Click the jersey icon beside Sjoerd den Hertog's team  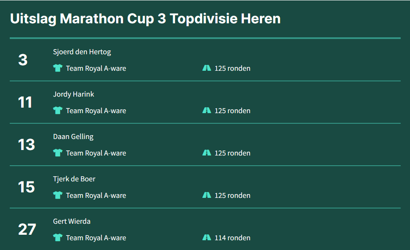58,68
